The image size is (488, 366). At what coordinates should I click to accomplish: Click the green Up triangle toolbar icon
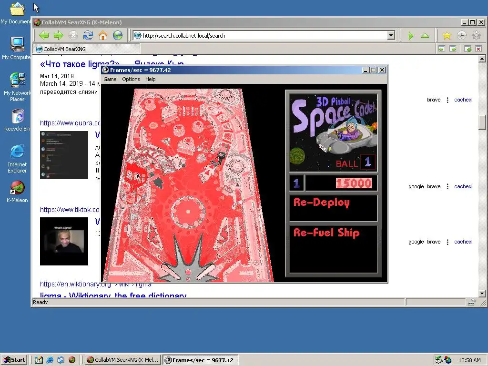(425, 36)
